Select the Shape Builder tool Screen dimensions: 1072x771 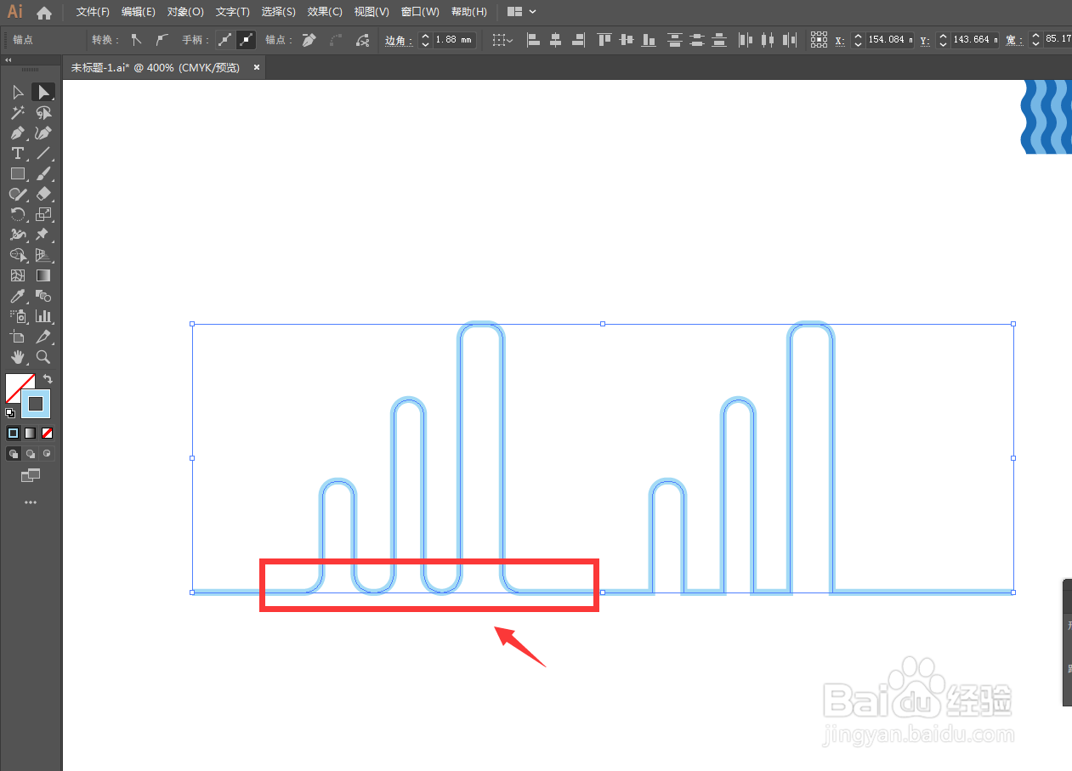coord(18,255)
